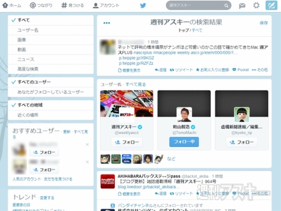
Task: Open blog.livedoor.jp link in AKIHABARA tweet
Action: tap(148, 187)
